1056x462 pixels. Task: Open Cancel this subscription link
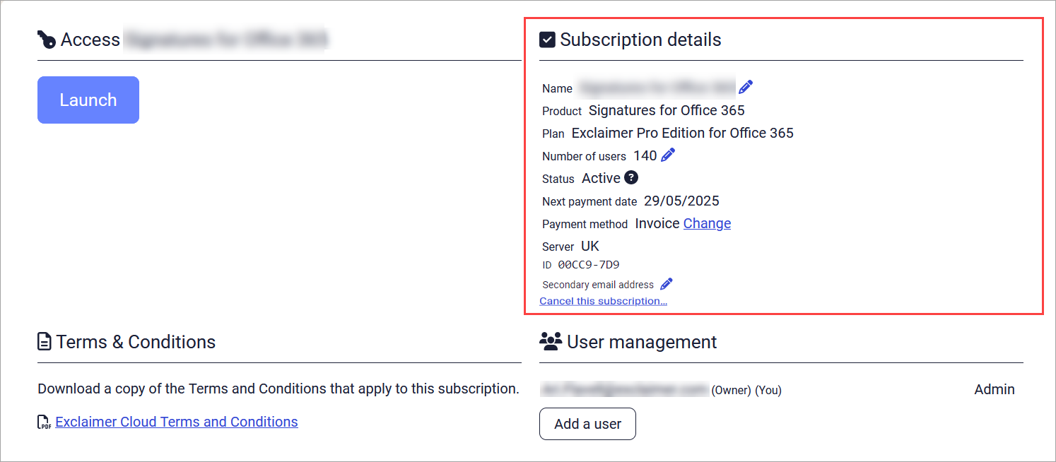click(603, 300)
